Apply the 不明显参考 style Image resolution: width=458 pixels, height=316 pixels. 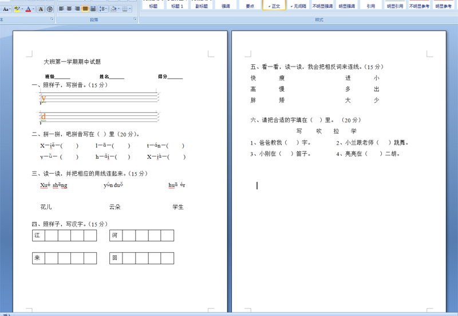tap(419, 5)
